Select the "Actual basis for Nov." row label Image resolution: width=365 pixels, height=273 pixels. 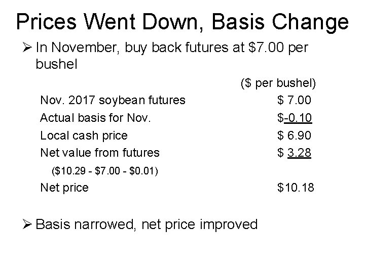pos(96,118)
